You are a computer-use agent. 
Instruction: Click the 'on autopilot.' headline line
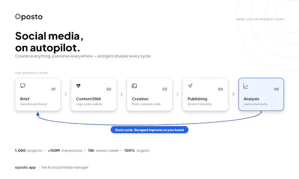pyautogui.click(x=48, y=48)
